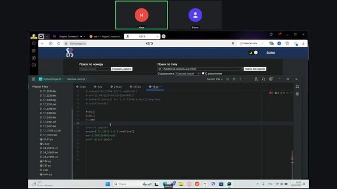
Task: Open a new browser tab
Action: click(164, 36)
